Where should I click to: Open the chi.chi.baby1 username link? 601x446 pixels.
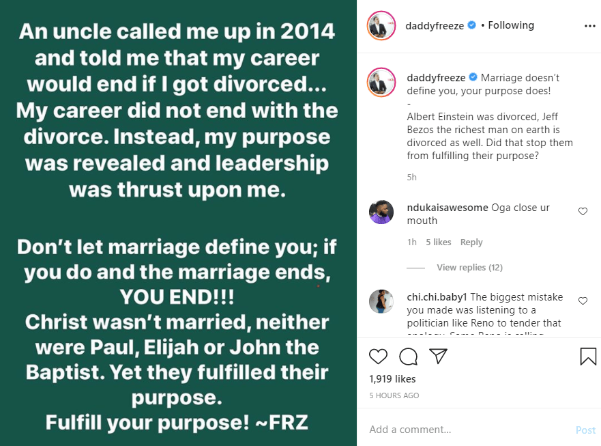pyautogui.click(x=436, y=296)
